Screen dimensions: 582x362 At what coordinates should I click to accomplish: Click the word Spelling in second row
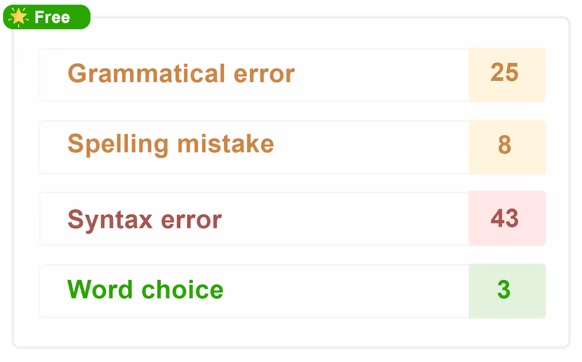pyautogui.click(x=118, y=144)
